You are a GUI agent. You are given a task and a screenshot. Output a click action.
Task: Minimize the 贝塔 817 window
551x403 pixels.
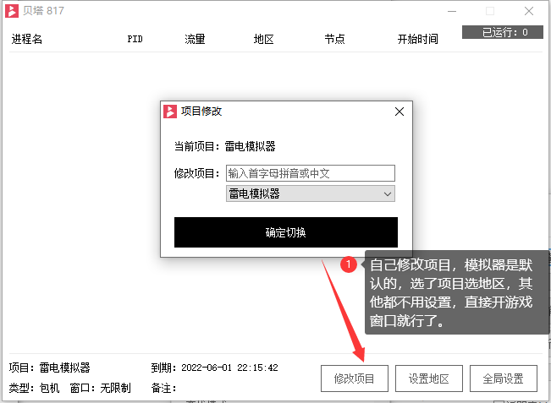point(452,11)
